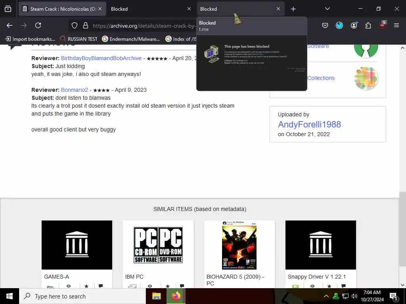Open the IBM PC software thumbnail
Viewport: 406px width, 304px height.
[158, 245]
